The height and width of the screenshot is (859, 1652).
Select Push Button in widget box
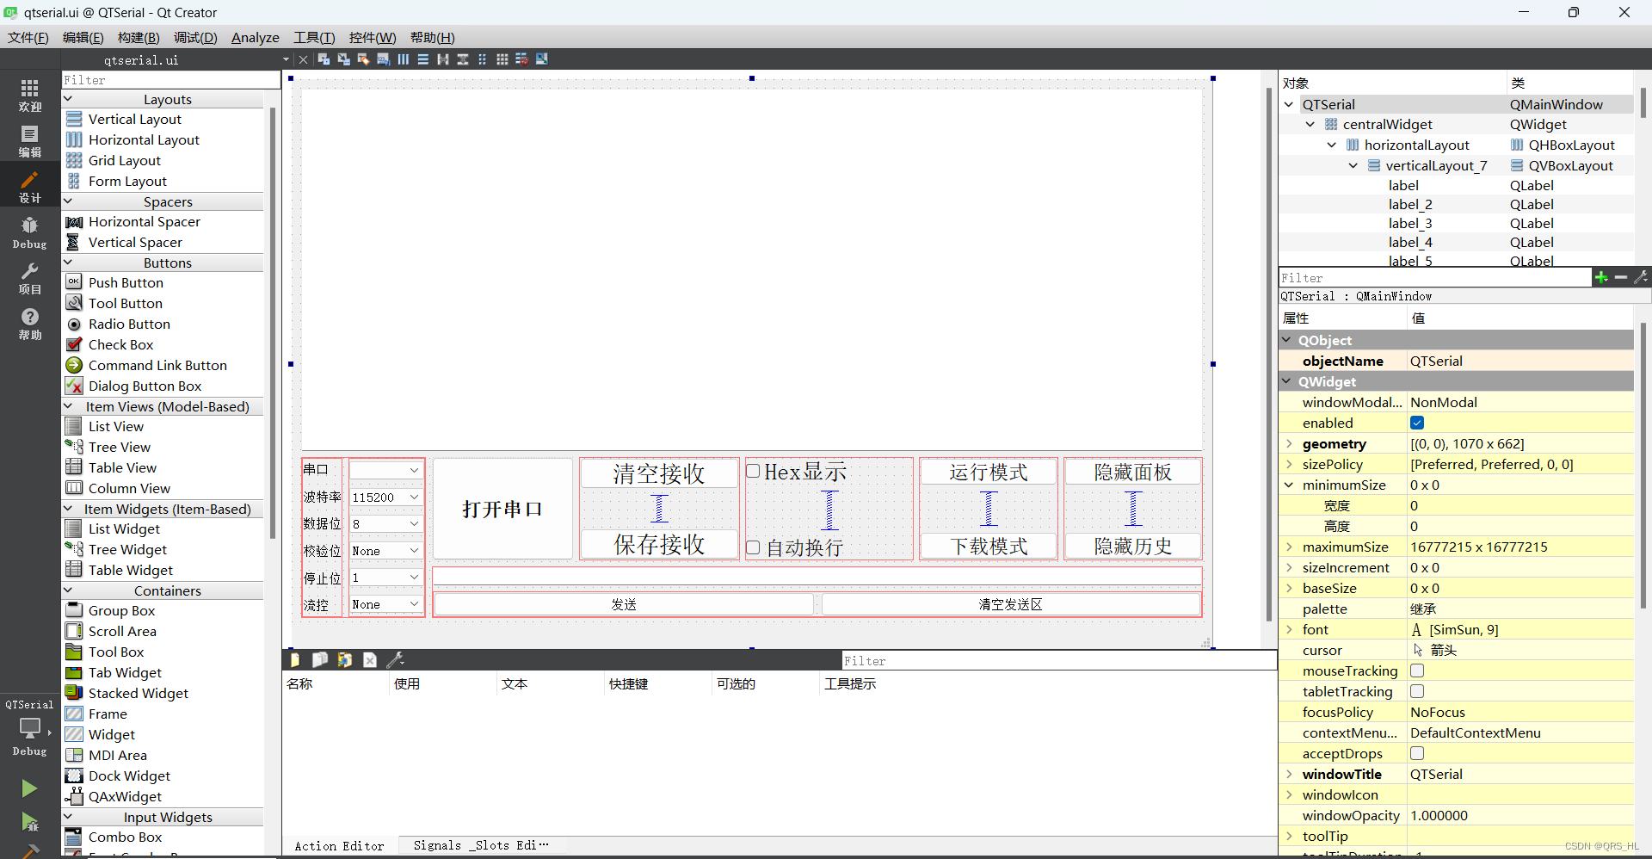pos(126,282)
